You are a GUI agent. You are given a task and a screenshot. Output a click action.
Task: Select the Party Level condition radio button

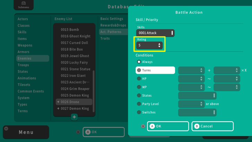tap(139, 104)
